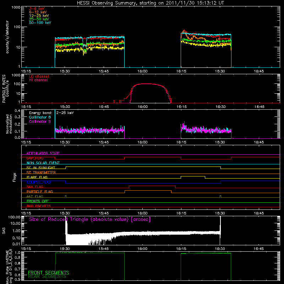Click the SAA FLAG label
Viewport: 284px width, 284px height.
coord(35,187)
